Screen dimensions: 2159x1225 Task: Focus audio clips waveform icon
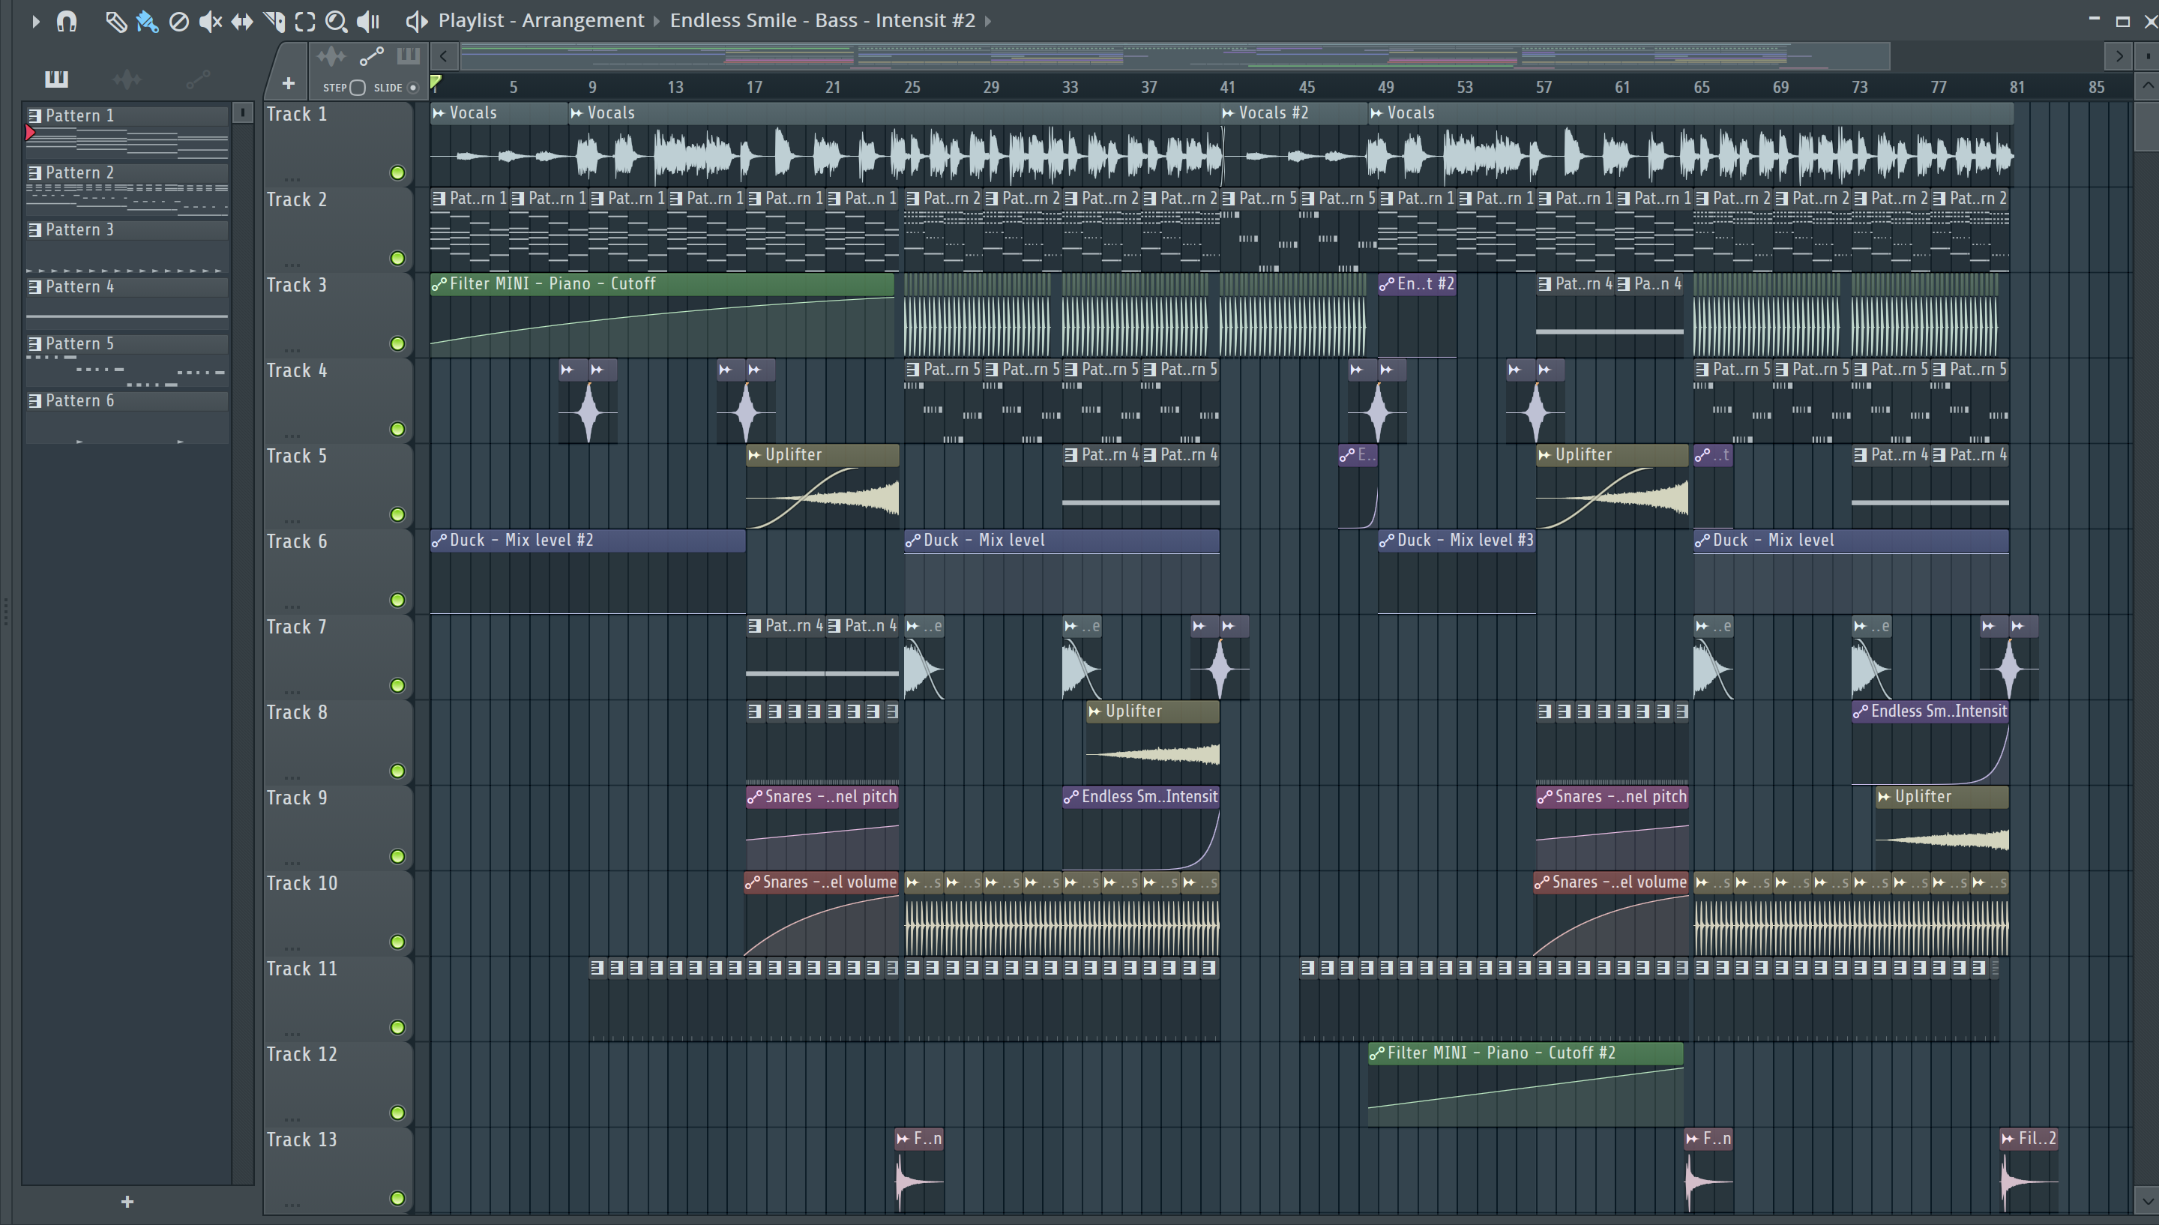coord(331,56)
